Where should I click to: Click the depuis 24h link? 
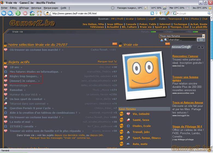[x=97, y=135]
